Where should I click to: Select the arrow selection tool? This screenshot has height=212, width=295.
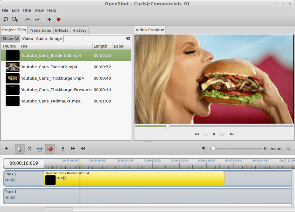[x=19, y=149]
